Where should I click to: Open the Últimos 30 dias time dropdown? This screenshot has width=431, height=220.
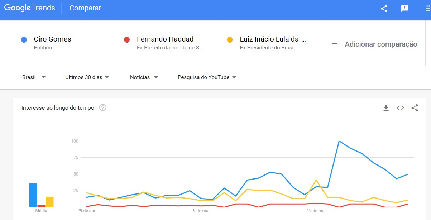click(x=87, y=77)
